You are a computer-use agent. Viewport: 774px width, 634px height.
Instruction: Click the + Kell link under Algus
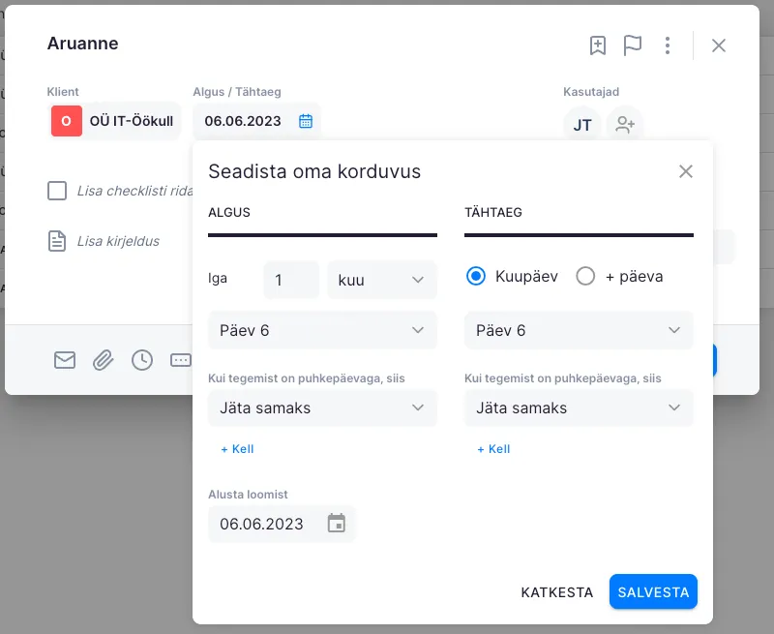pos(237,449)
